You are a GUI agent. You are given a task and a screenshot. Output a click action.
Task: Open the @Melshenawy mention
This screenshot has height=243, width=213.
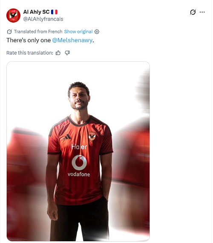coord(72,40)
